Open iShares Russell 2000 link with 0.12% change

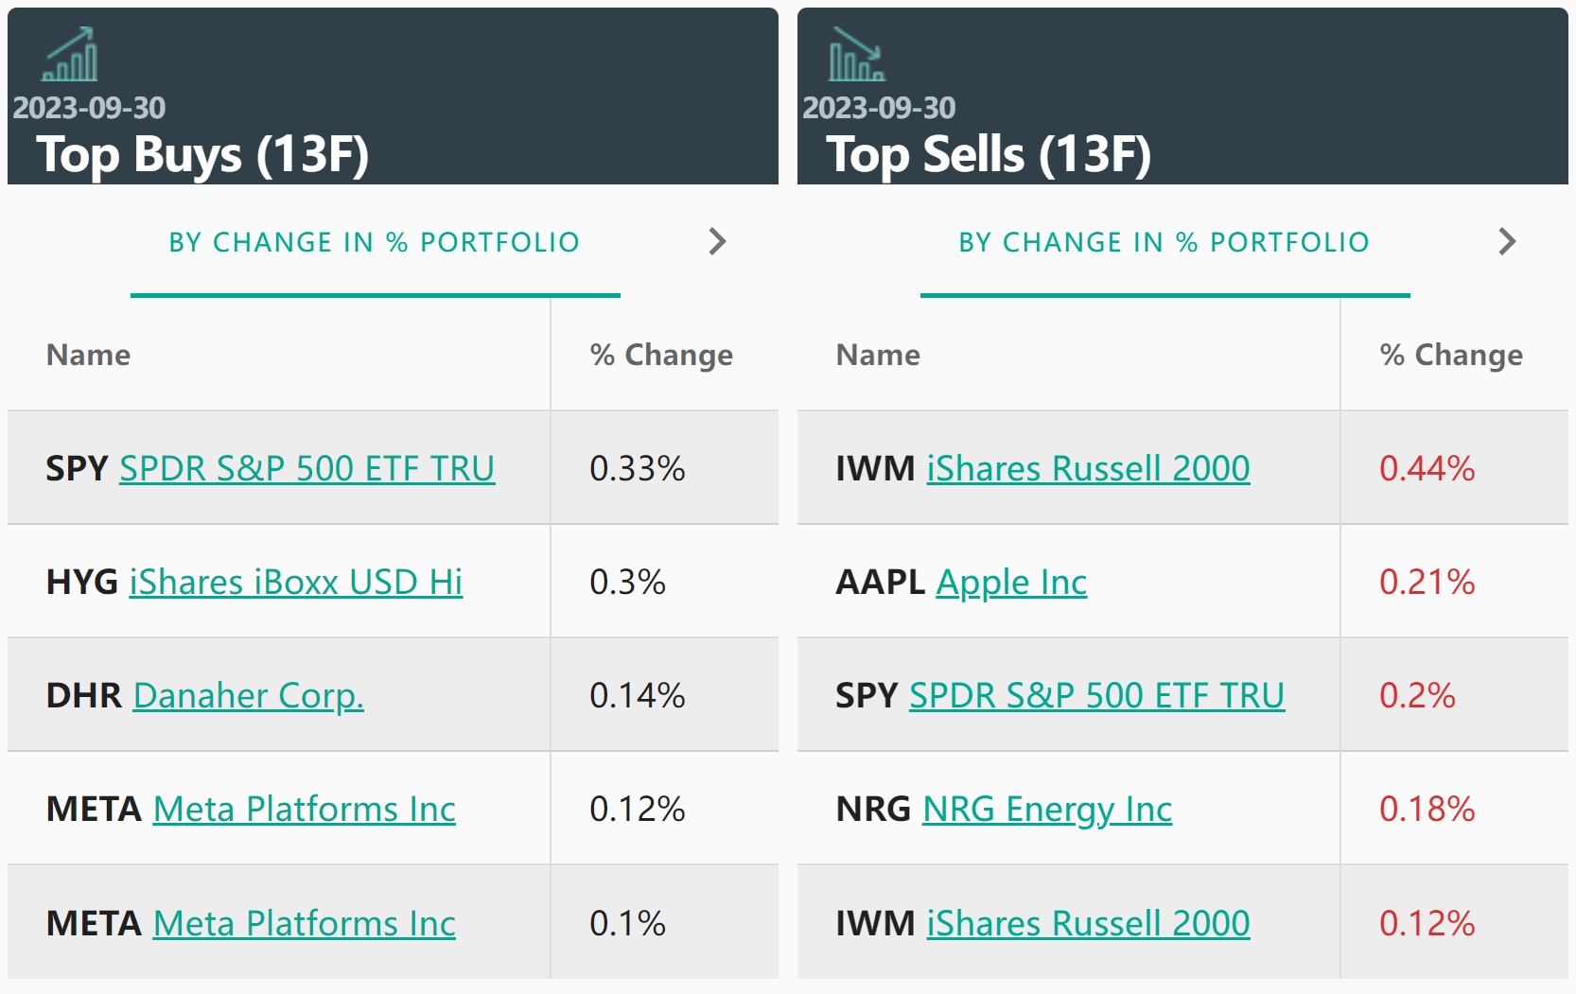(1088, 924)
